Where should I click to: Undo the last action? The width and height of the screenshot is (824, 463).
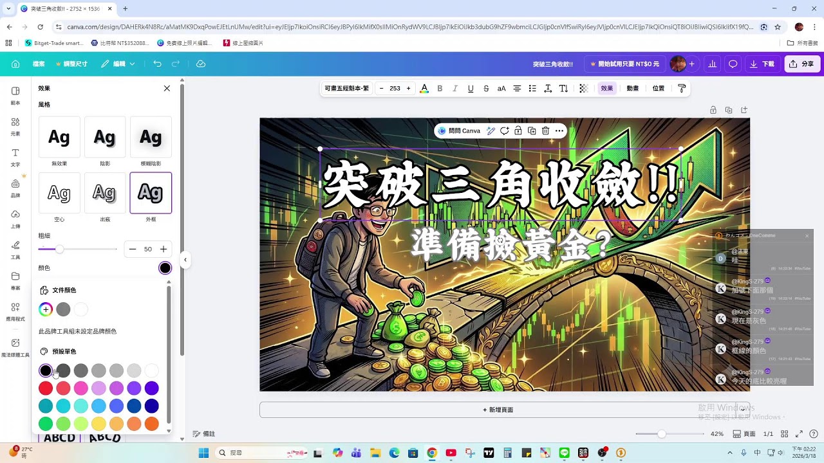158,64
